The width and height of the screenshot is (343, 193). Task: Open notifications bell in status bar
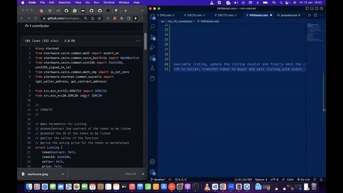321,180
